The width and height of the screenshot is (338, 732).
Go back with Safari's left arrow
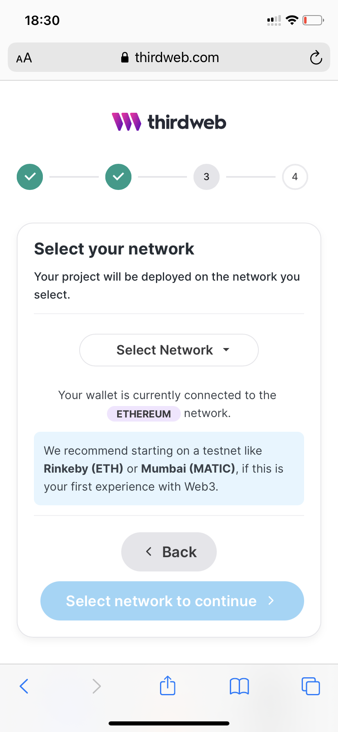point(24,686)
